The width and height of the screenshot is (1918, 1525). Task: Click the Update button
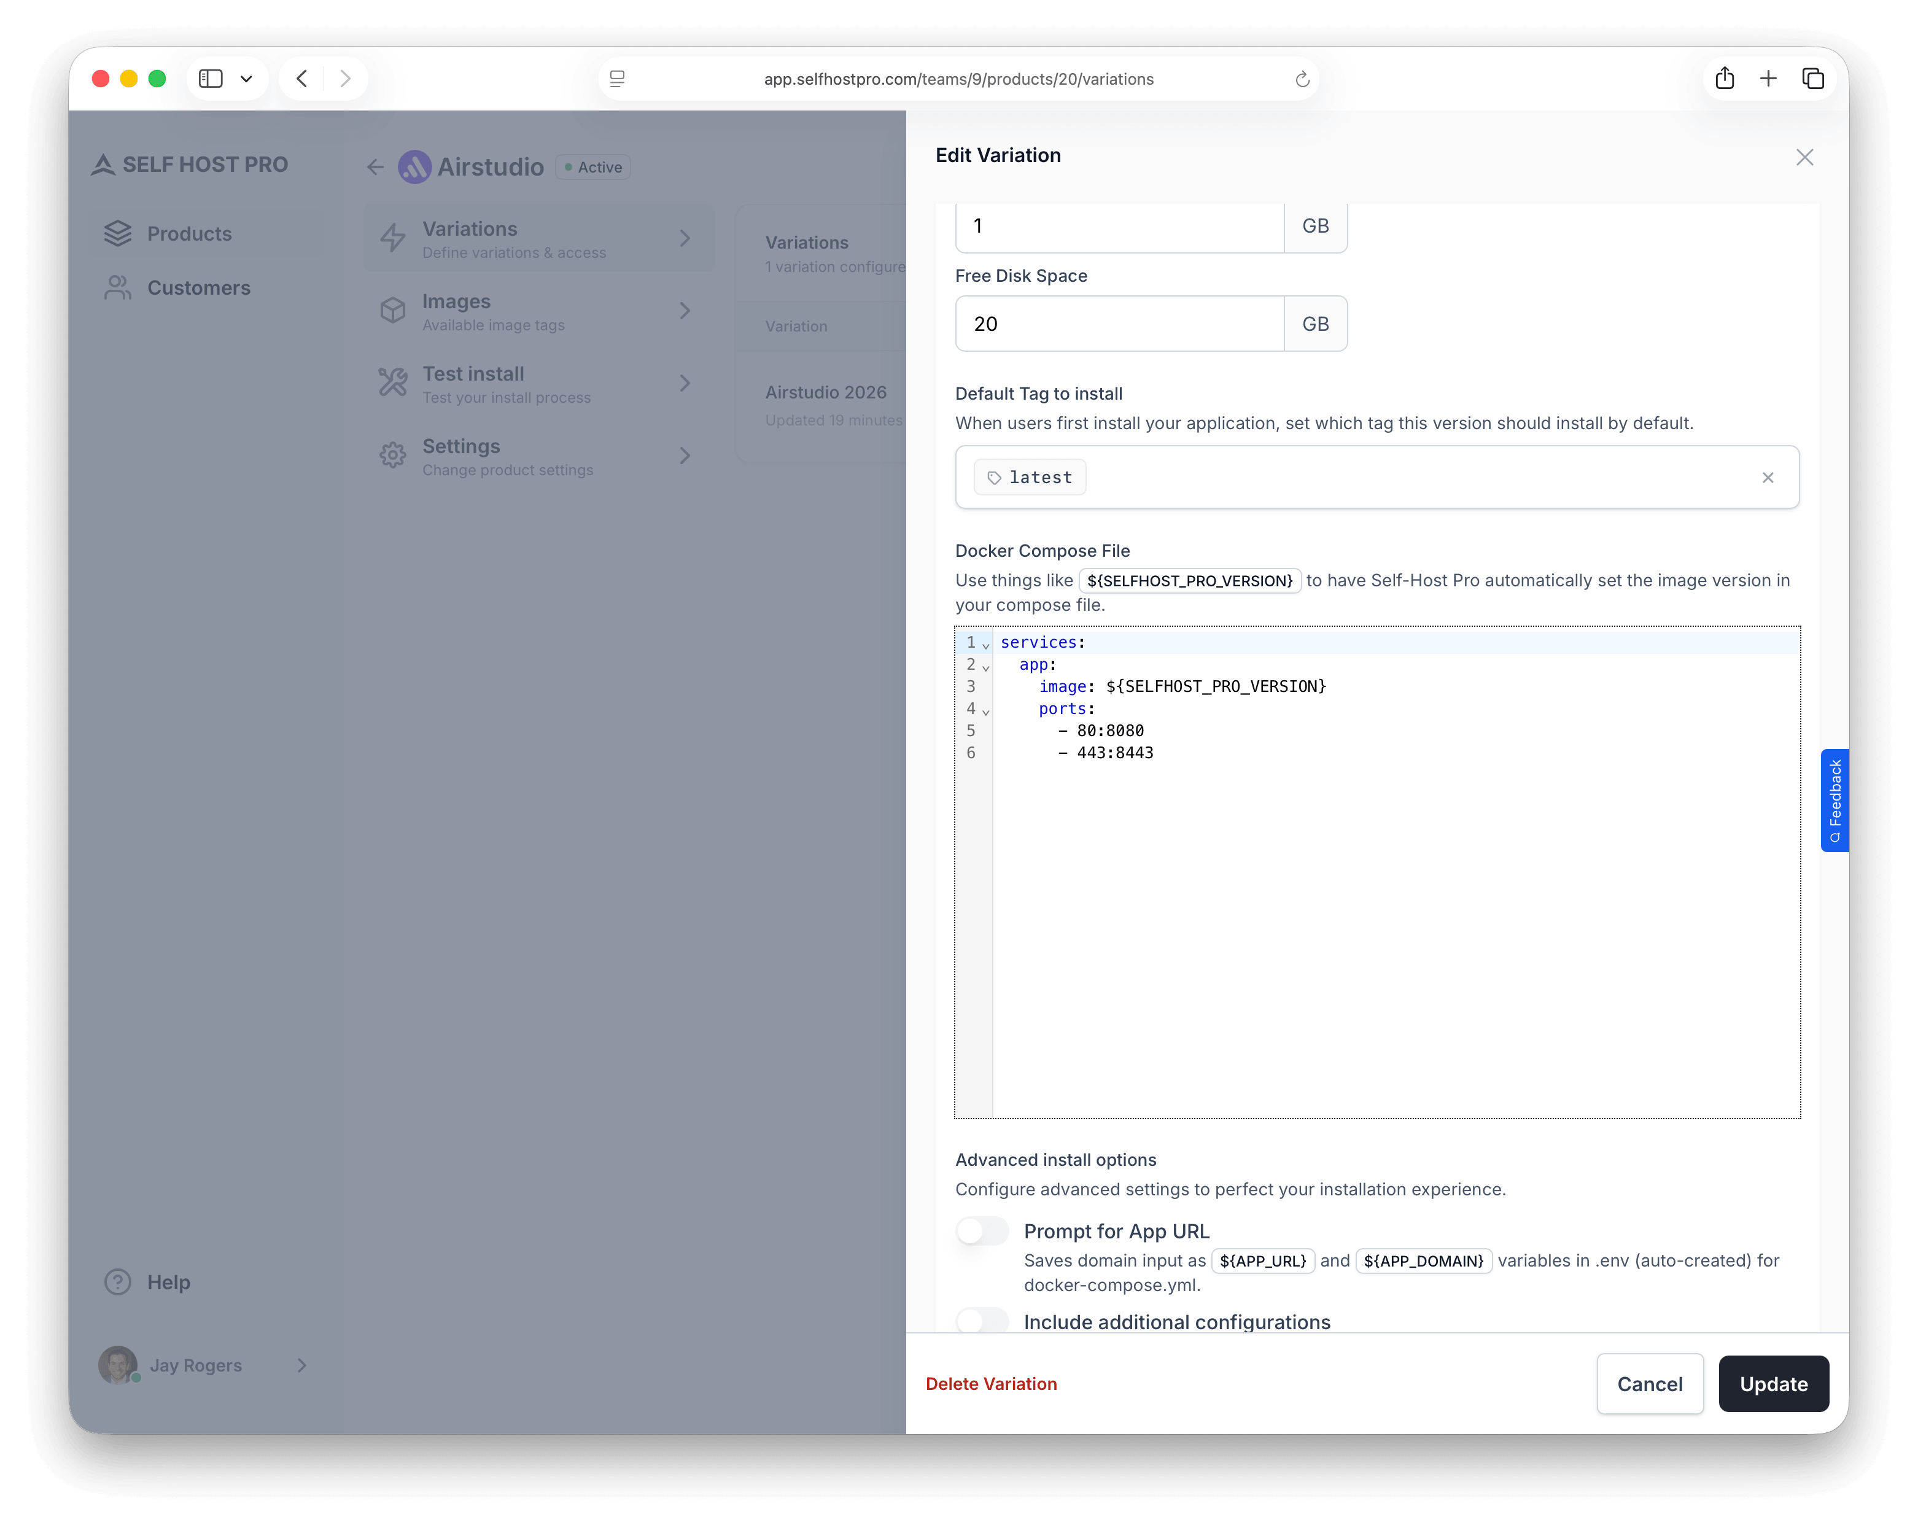pos(1773,1383)
